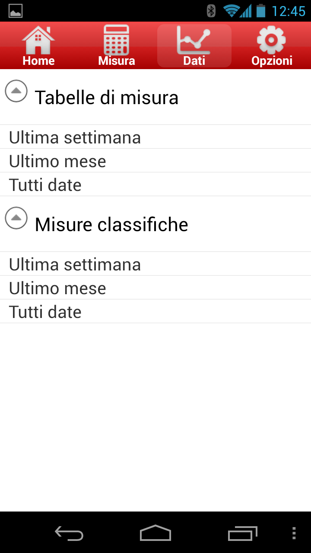Select Ultimo mese under Tabelle di misura
This screenshot has width=311, height=553.
[155, 161]
